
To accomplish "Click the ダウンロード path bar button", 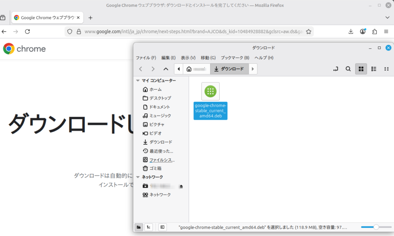I will [x=229, y=69].
